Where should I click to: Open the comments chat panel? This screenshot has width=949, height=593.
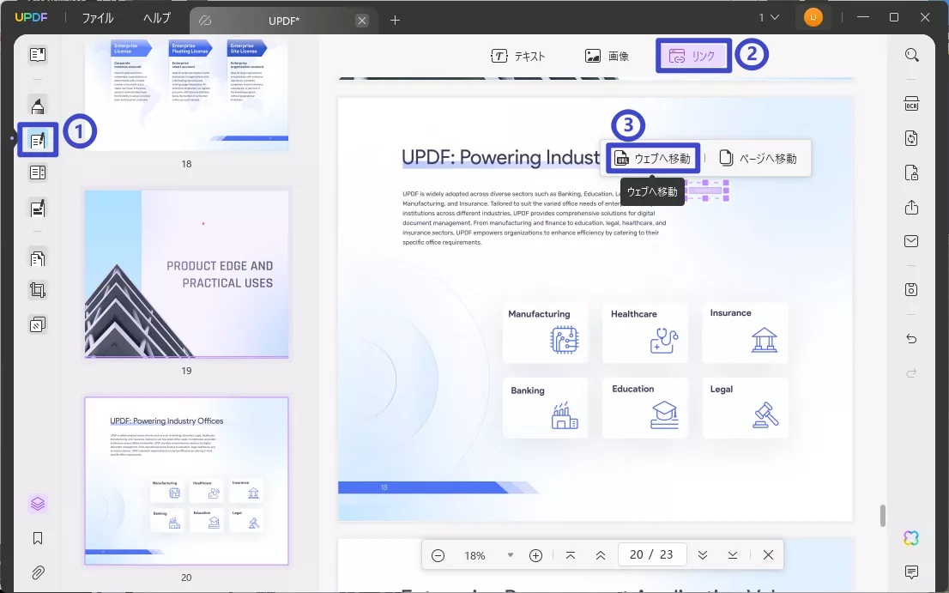tap(911, 572)
